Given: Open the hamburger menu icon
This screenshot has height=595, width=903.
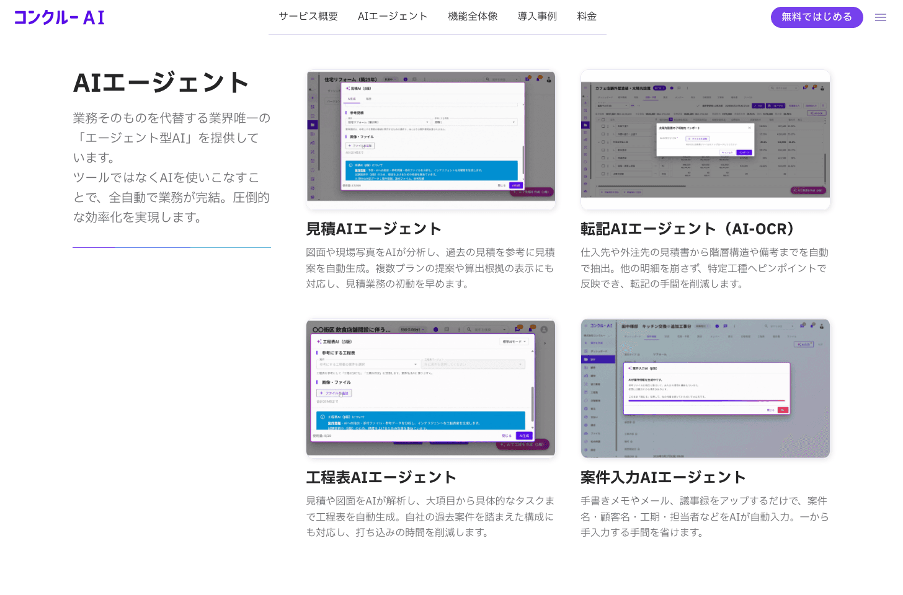Looking at the screenshot, I should (x=881, y=17).
